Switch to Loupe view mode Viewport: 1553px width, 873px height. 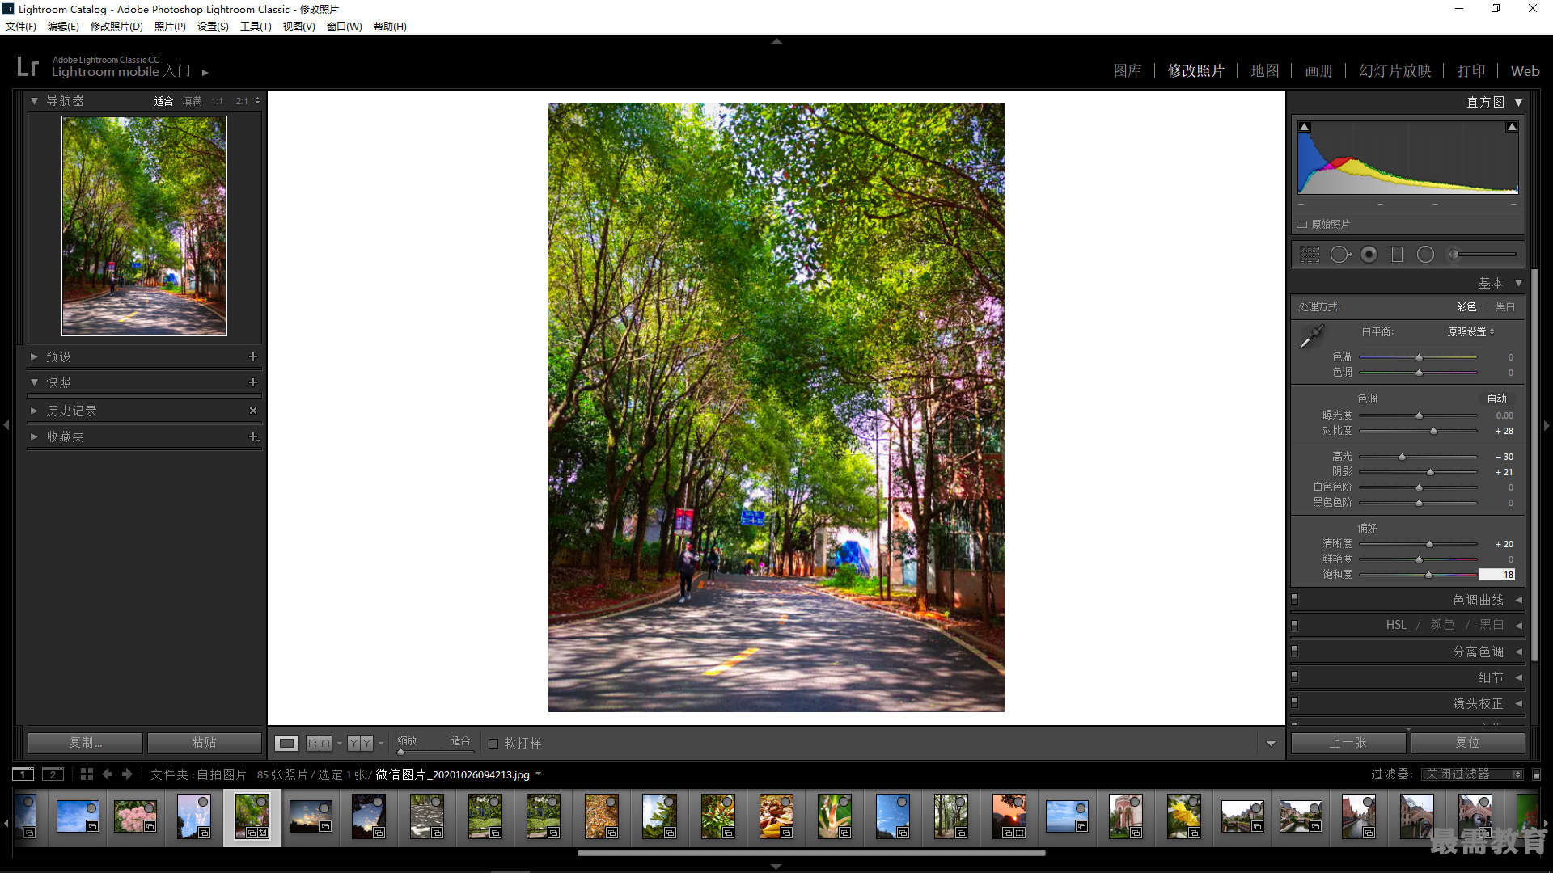(286, 743)
